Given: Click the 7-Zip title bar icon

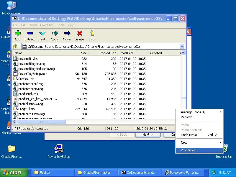Looking at the screenshot, I should pyautogui.click(x=14, y=18).
